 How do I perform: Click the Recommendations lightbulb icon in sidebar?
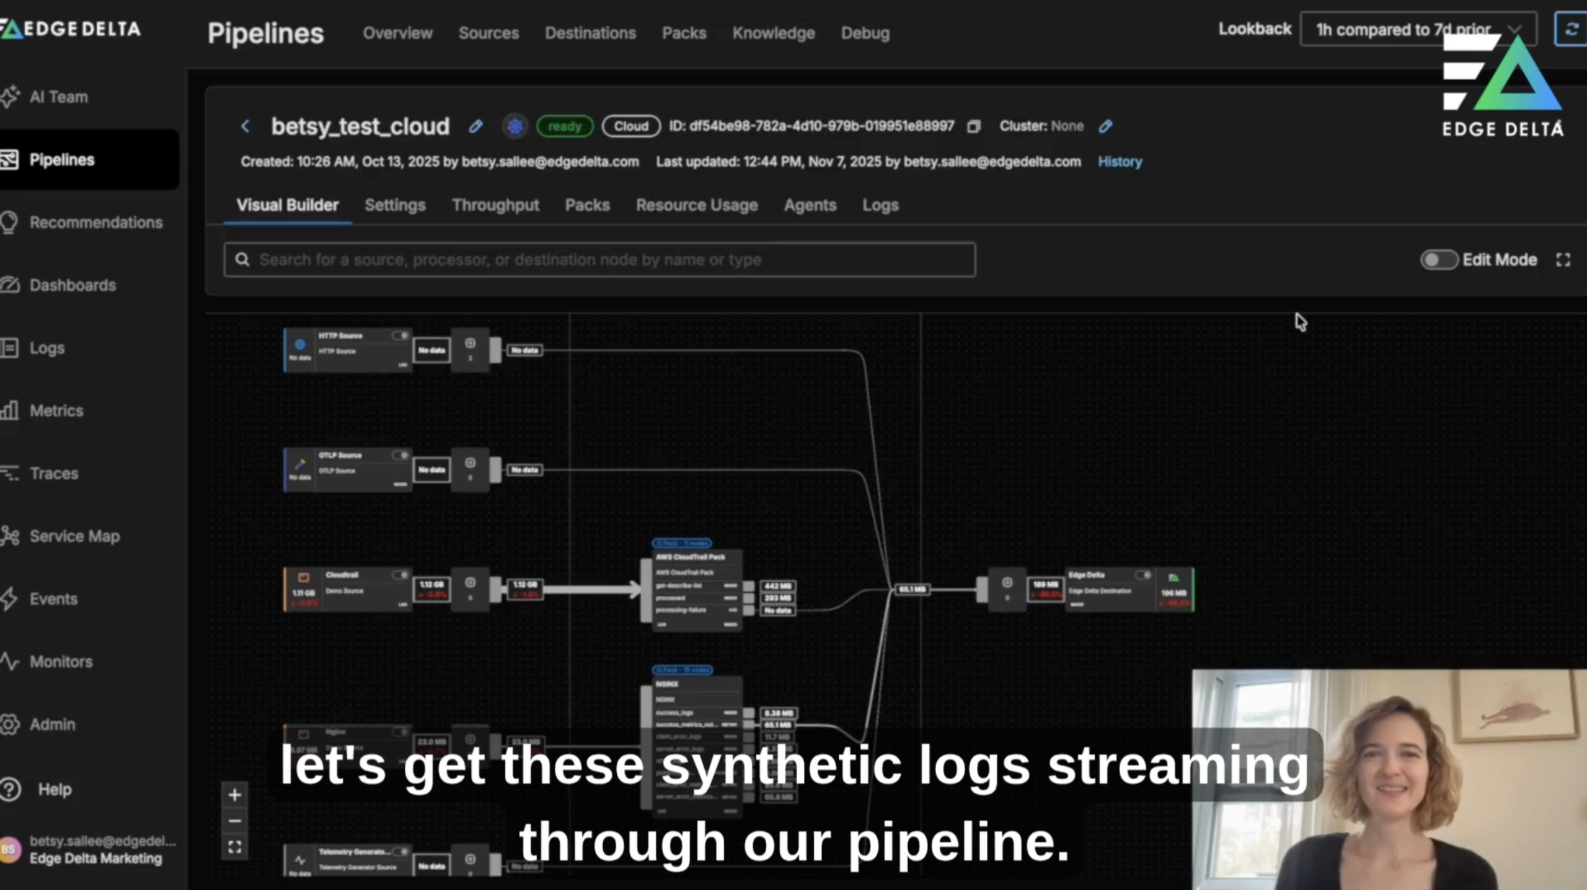coord(10,222)
